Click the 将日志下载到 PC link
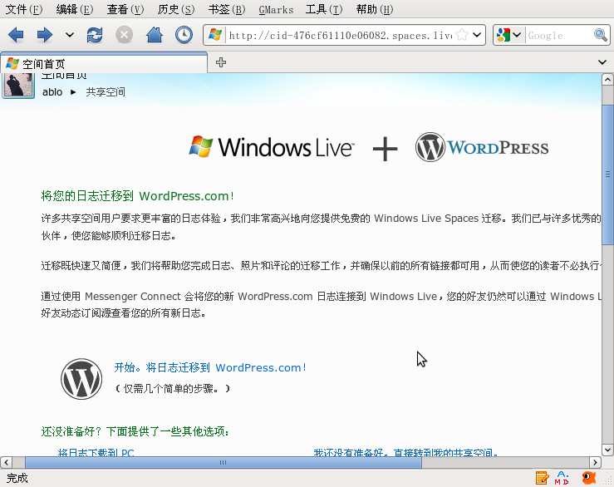 click(96, 454)
